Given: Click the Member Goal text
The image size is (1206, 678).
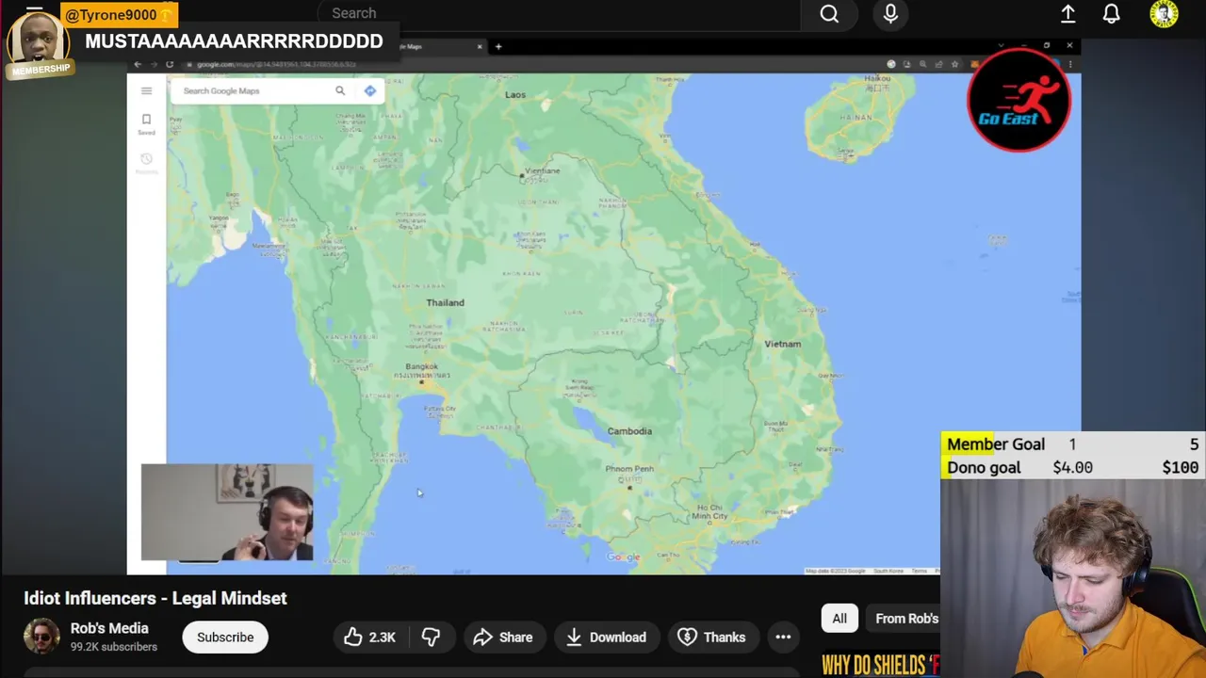Looking at the screenshot, I should [x=996, y=444].
